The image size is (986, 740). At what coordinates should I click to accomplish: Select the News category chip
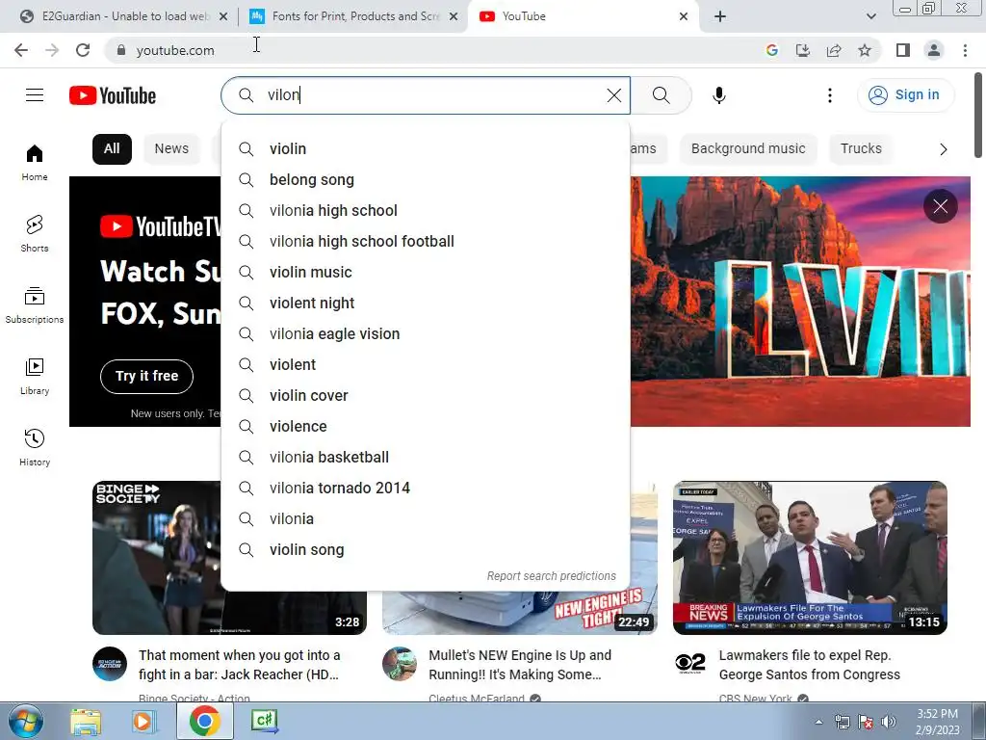(x=171, y=149)
